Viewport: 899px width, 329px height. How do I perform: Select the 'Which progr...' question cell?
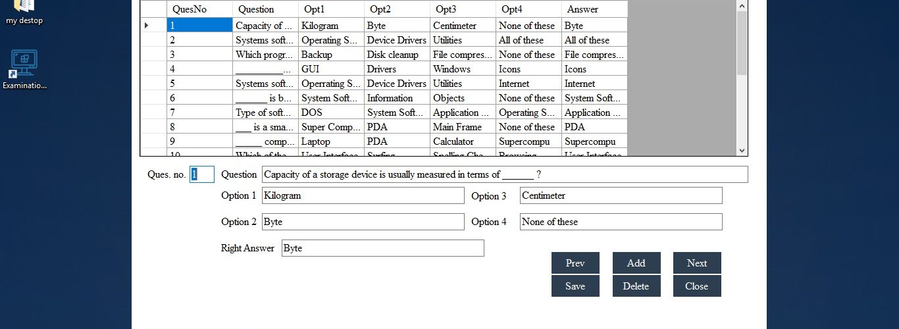(x=265, y=55)
